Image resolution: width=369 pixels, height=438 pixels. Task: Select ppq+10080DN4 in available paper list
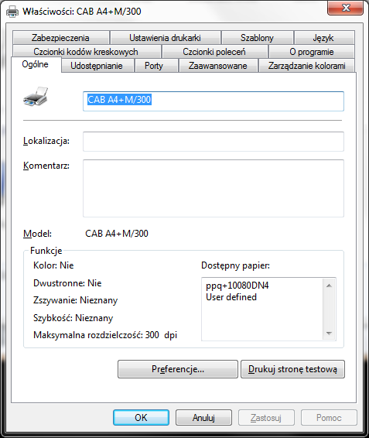click(237, 286)
